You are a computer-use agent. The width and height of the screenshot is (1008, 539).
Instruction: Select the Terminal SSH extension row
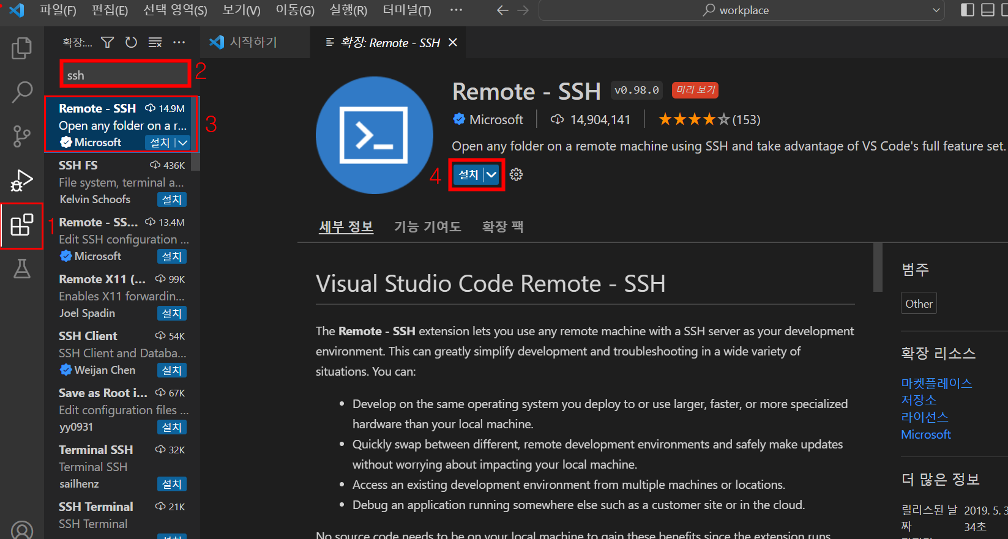tap(122, 466)
